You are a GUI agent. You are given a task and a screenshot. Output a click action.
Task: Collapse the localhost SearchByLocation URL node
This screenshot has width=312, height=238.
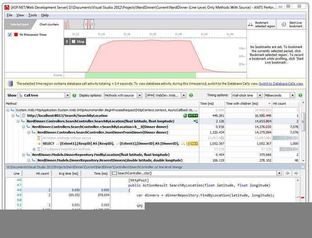pos(13,116)
